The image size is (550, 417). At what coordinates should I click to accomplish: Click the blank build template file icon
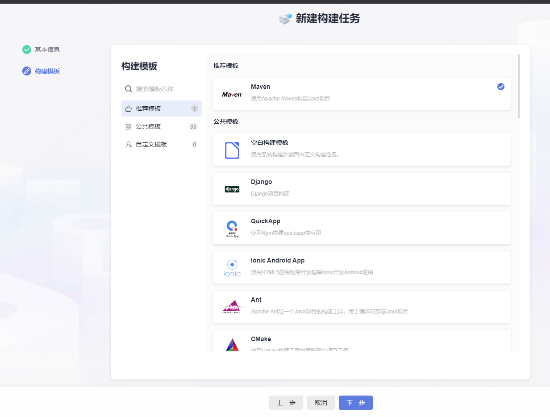click(232, 150)
